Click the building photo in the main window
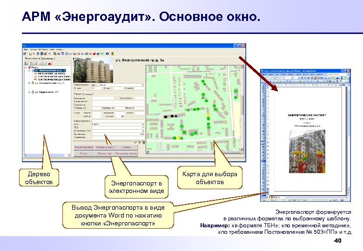This screenshot has height=251, width=363. 93,70
